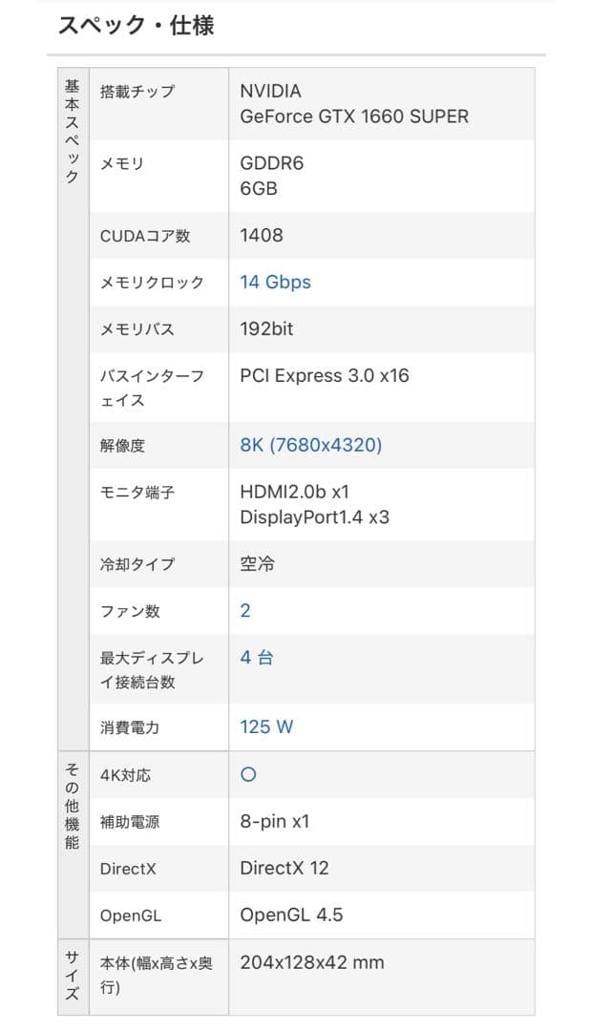Click the 8K (7680x4320) resolution link
Image resolution: width=611 pixels, height=1031 pixels.
pos(310,445)
